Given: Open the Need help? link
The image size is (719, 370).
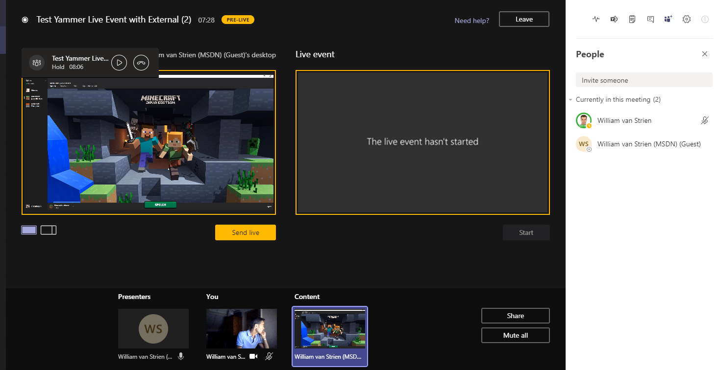Looking at the screenshot, I should (x=471, y=21).
